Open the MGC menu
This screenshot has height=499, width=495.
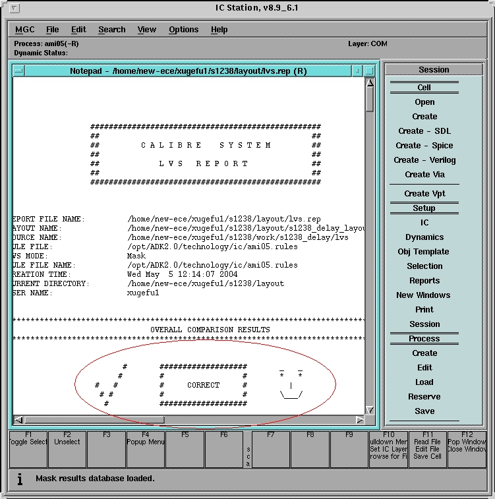pos(25,30)
